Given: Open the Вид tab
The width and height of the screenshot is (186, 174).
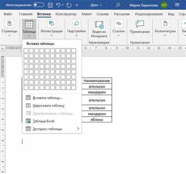Looking at the screenshot, I should [171, 14].
